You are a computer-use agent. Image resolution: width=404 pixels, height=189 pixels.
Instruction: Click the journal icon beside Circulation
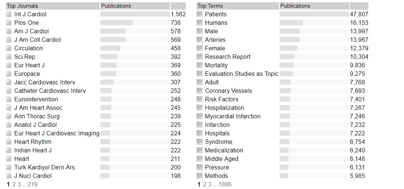[x=9, y=48]
